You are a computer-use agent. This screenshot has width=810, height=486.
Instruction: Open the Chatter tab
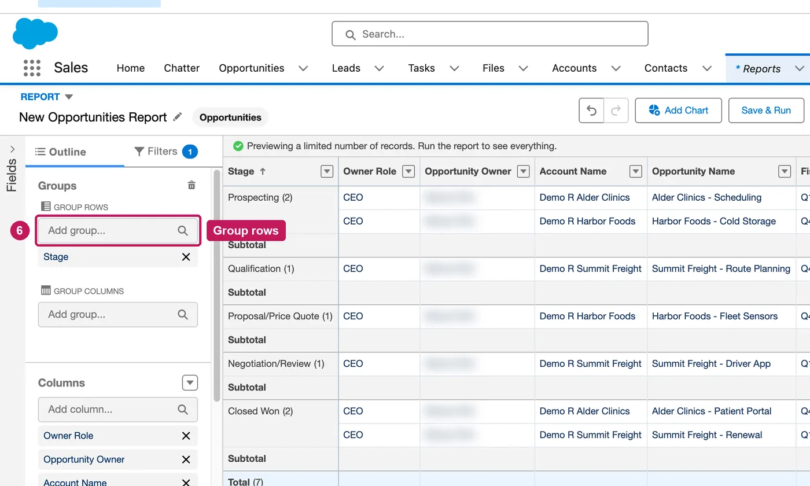pyautogui.click(x=182, y=68)
